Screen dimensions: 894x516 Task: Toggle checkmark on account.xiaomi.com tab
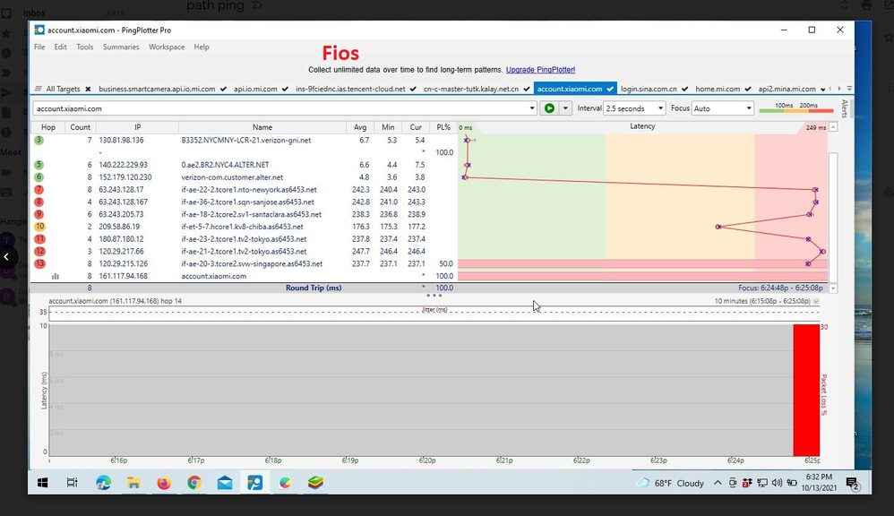[x=610, y=89]
